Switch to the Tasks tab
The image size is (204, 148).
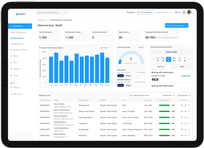182,66
